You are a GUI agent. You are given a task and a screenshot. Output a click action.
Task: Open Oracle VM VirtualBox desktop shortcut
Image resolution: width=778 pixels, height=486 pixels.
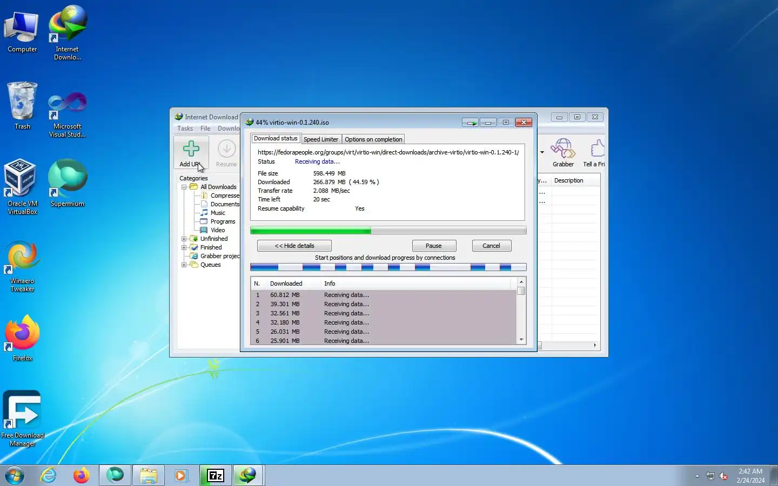click(x=22, y=187)
